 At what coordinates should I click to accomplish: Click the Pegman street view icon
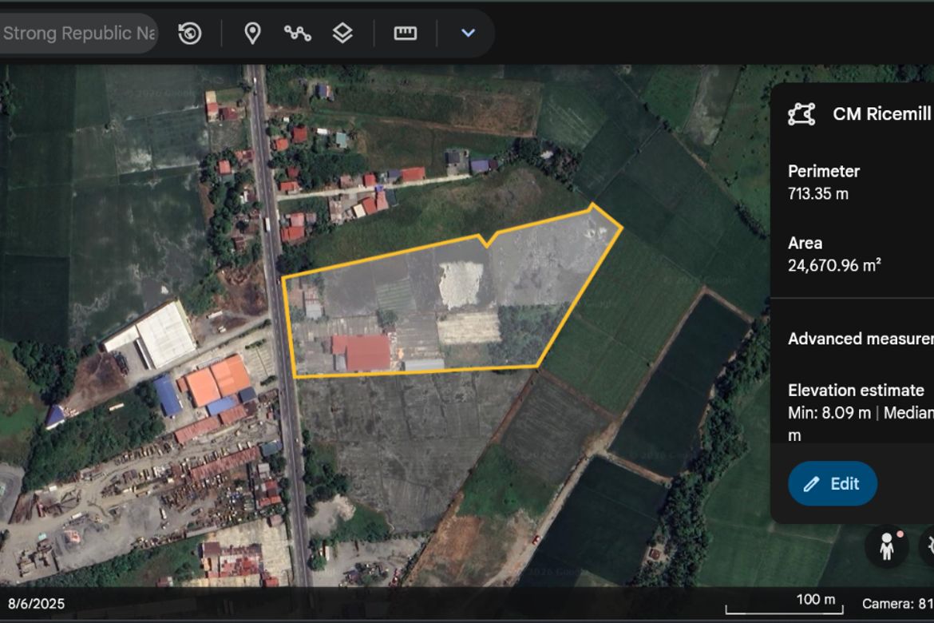[886, 546]
